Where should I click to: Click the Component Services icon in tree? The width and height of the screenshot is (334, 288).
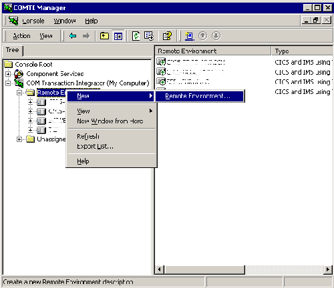(19, 73)
